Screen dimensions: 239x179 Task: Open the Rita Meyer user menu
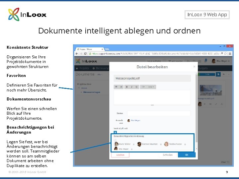(221, 61)
